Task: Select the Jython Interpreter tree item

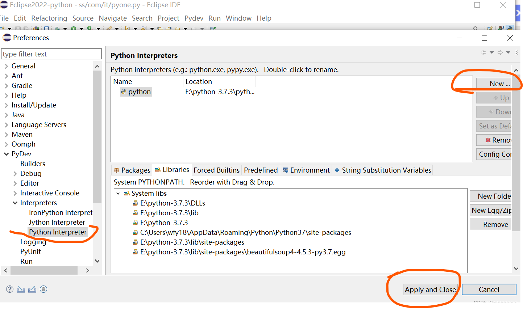Action: click(x=57, y=222)
